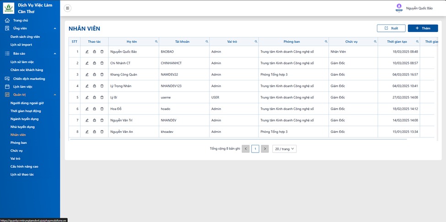The image size is (446, 222).
Task: Select Thời gian hoạt động
Action: coord(26,111)
